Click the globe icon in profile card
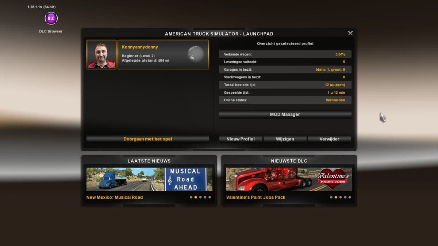The height and width of the screenshot is (246, 438). coord(196,55)
